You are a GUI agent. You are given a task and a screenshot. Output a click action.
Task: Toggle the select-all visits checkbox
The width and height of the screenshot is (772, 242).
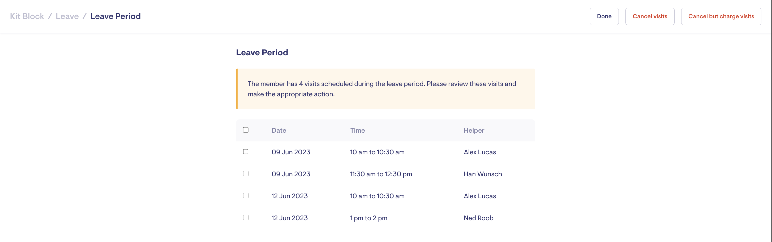(x=246, y=130)
